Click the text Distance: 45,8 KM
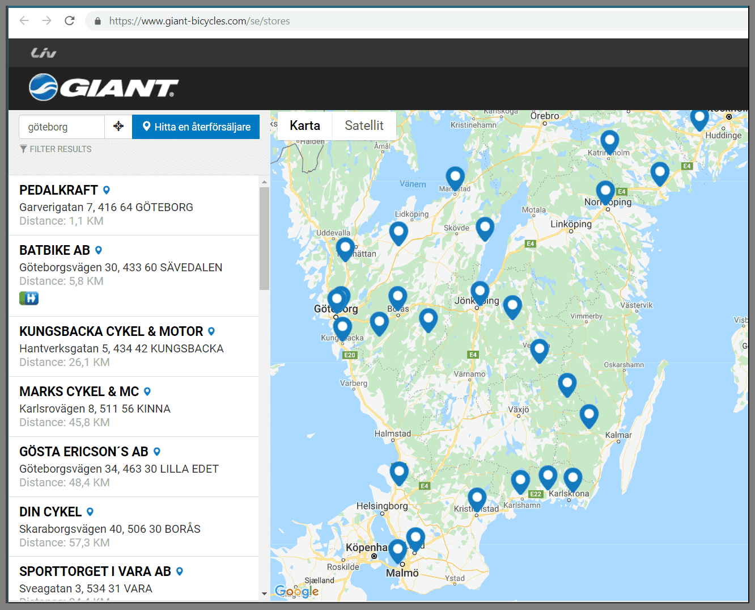The image size is (755, 610). 65,422
